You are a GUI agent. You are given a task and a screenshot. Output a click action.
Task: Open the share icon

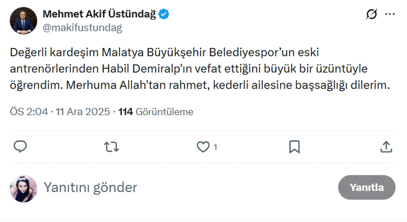pyautogui.click(x=386, y=147)
